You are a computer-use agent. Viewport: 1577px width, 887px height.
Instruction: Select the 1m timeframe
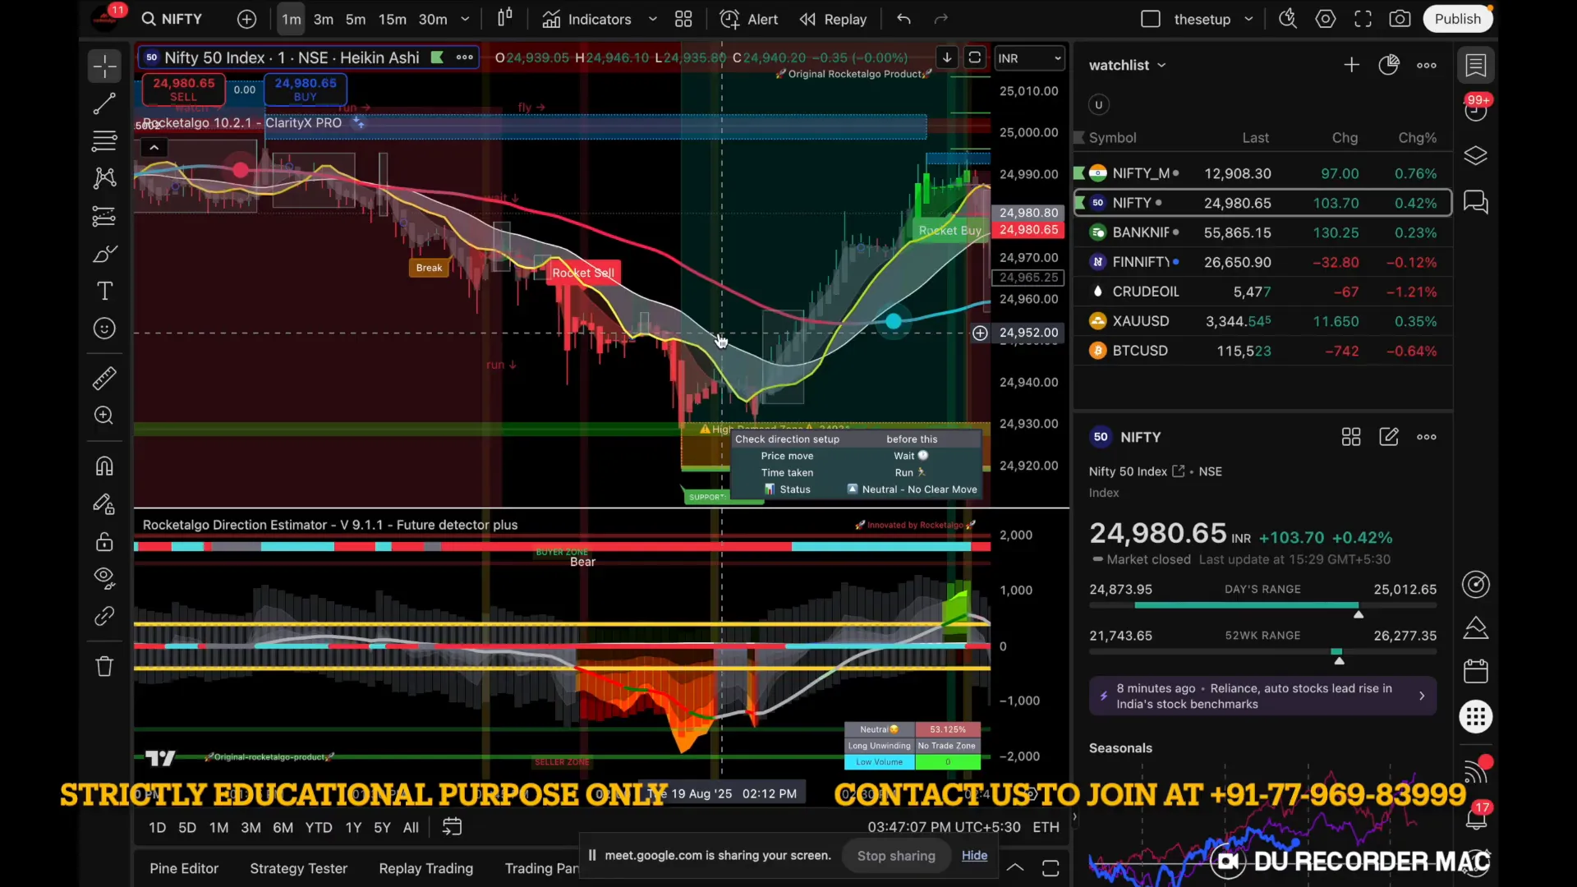(x=291, y=19)
